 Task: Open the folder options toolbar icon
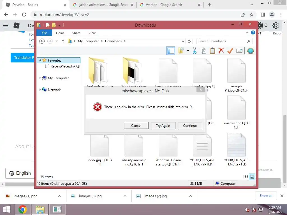pyautogui.click(x=181, y=51)
